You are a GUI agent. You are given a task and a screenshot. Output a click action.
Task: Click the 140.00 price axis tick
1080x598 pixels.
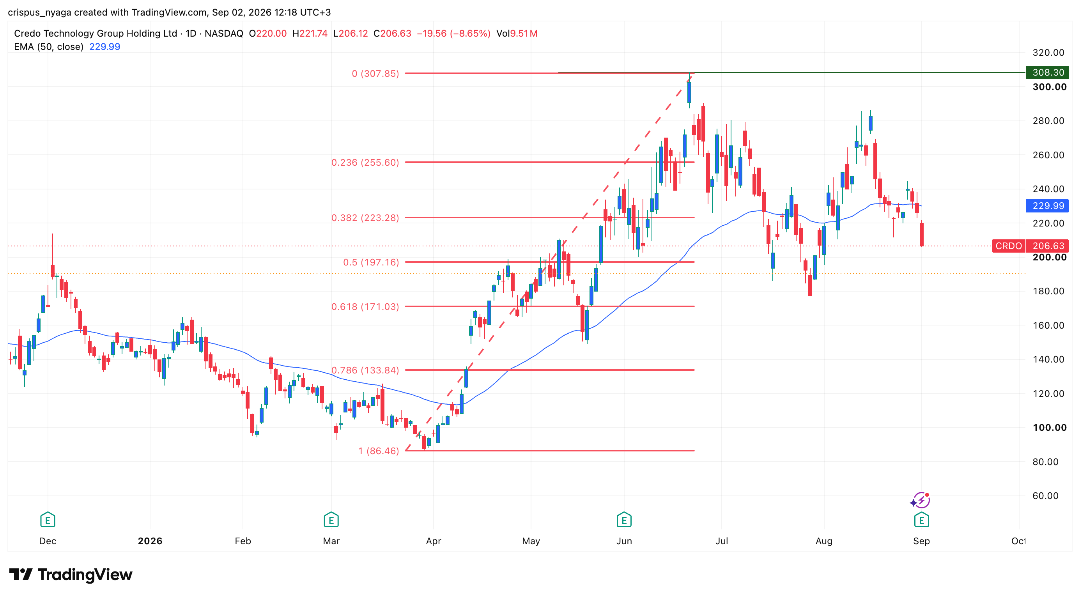pos(1048,359)
